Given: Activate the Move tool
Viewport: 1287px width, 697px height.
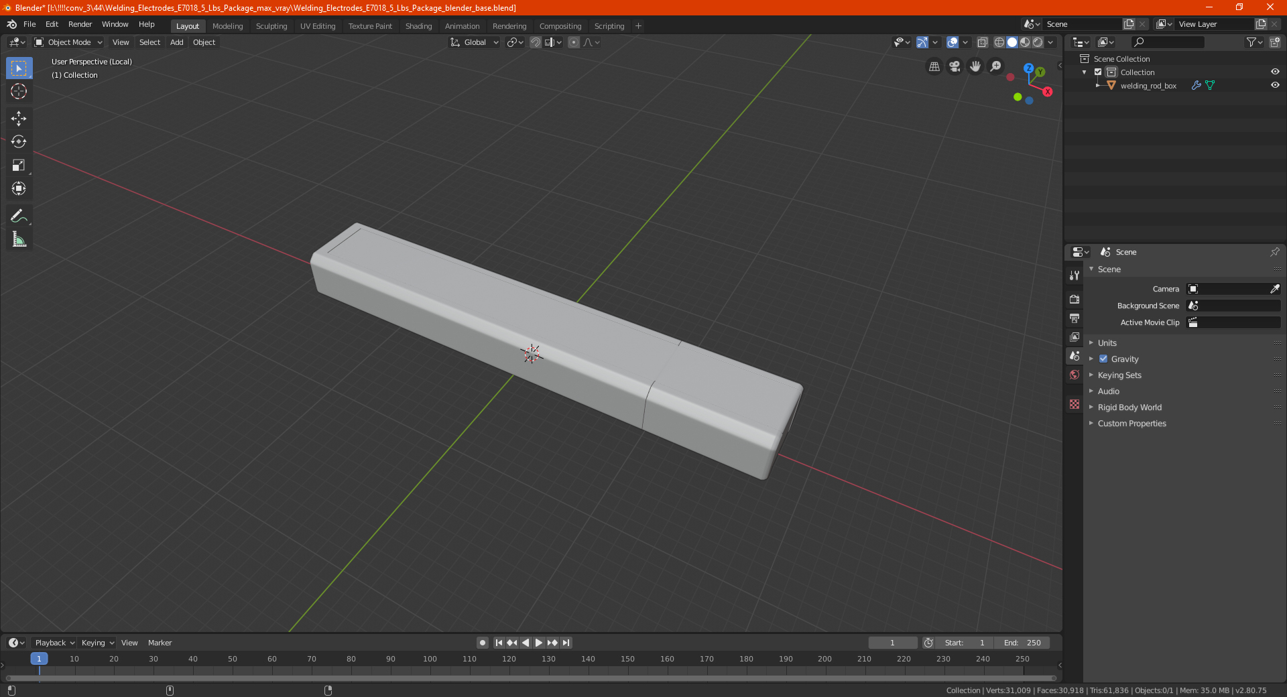Looking at the screenshot, I should pos(19,119).
